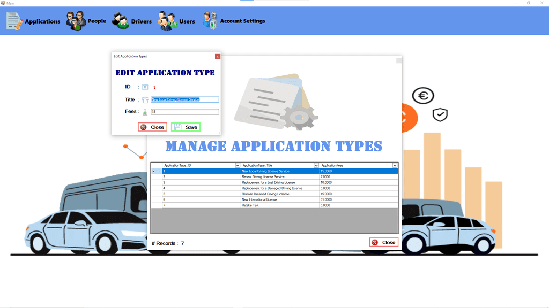Image resolution: width=549 pixels, height=308 pixels.
Task: Click the Fees money bag icon
Action: (x=145, y=112)
